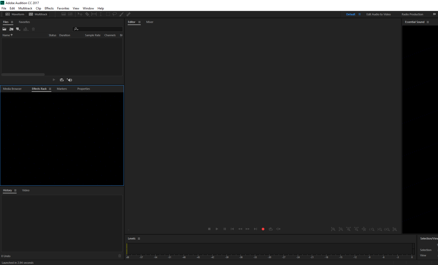Click the Record button in the transport
Screen dimensions: 438x265
263,229
